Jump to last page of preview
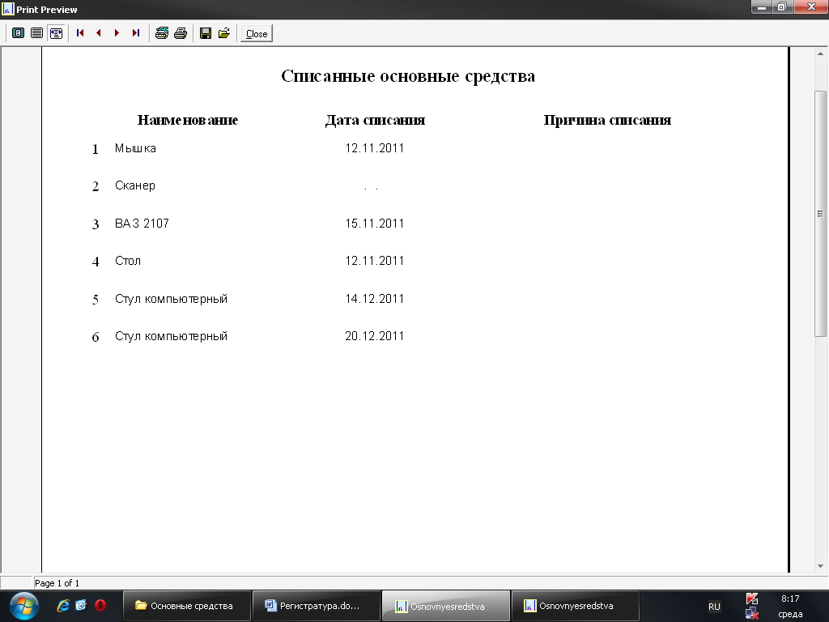The width and height of the screenshot is (829, 622). click(x=136, y=33)
